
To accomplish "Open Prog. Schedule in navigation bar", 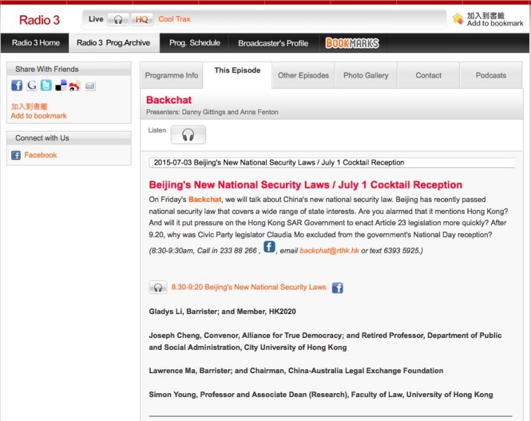I will click(194, 43).
